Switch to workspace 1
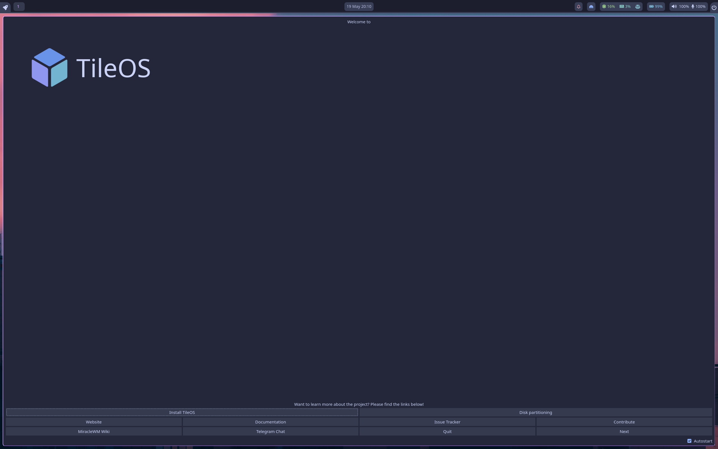The width and height of the screenshot is (718, 449). tap(19, 6)
